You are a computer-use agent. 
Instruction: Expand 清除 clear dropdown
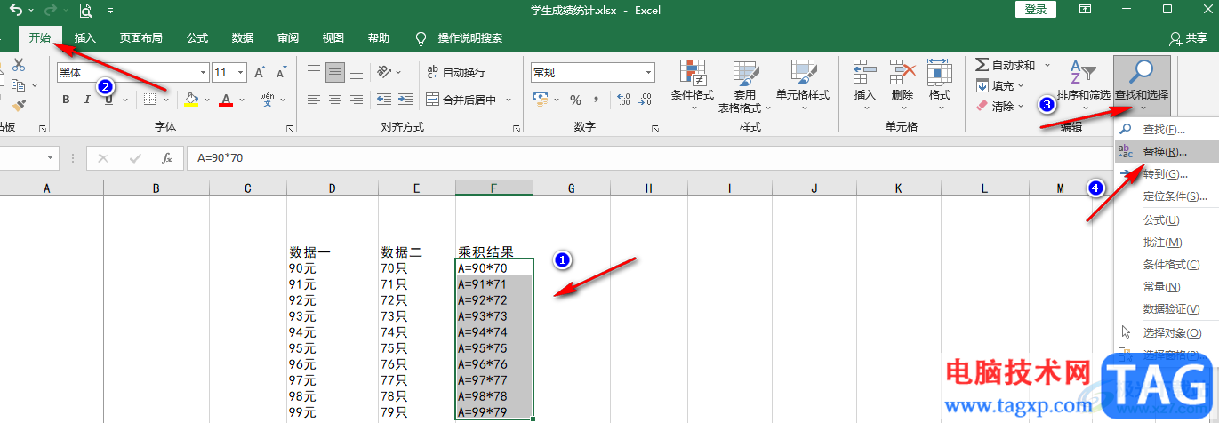click(1021, 107)
